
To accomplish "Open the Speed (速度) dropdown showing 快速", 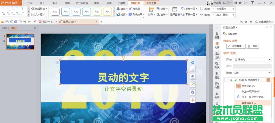I will (x=252, y=73).
